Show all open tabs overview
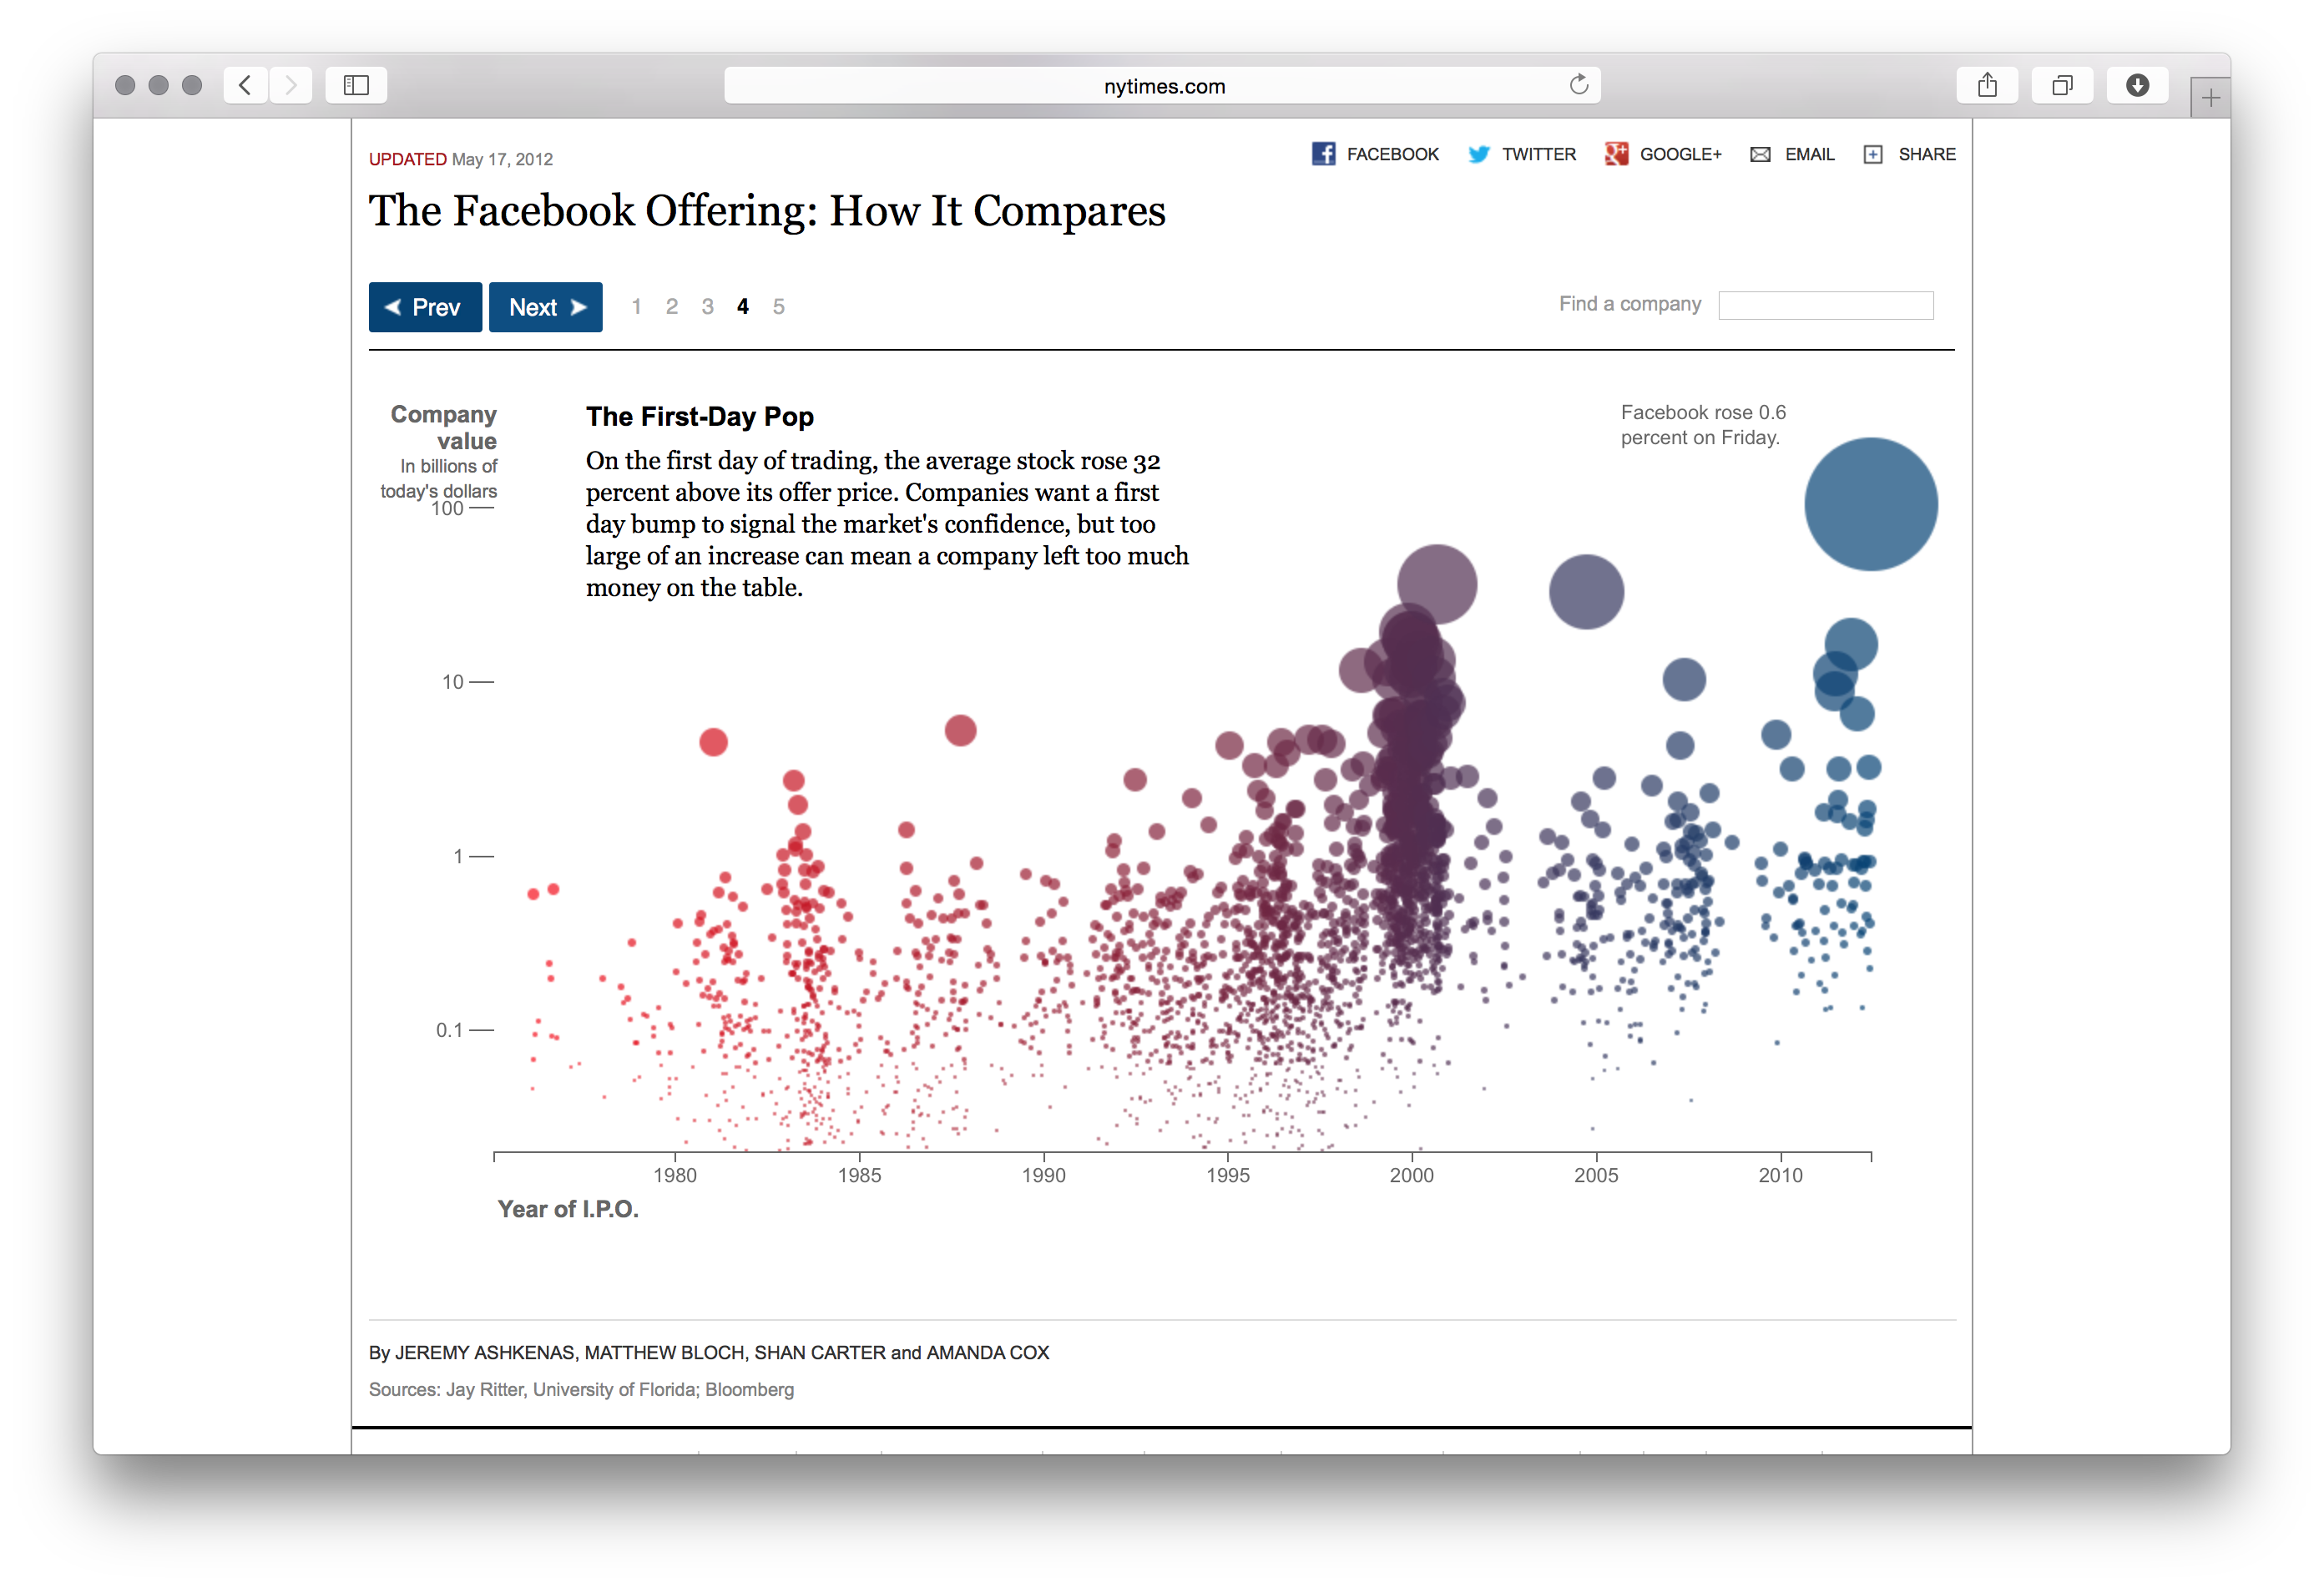2324x1588 pixels. pos(2063,85)
